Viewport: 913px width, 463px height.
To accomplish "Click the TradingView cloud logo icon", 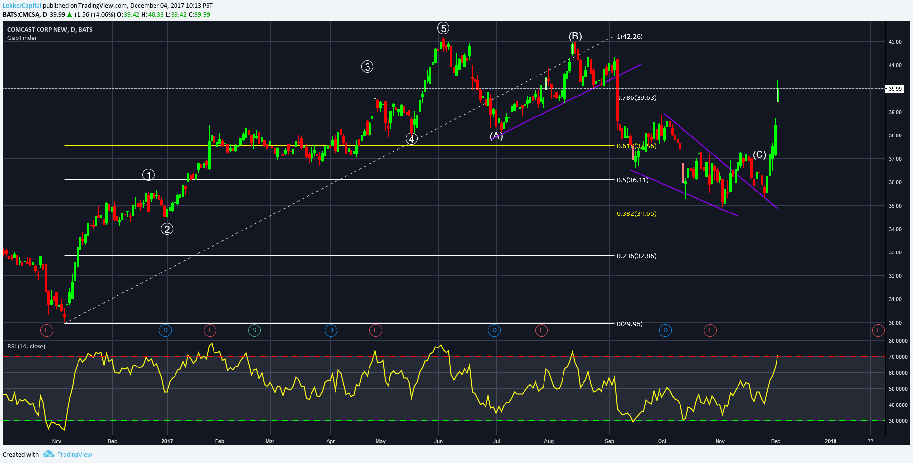I will tap(48, 454).
